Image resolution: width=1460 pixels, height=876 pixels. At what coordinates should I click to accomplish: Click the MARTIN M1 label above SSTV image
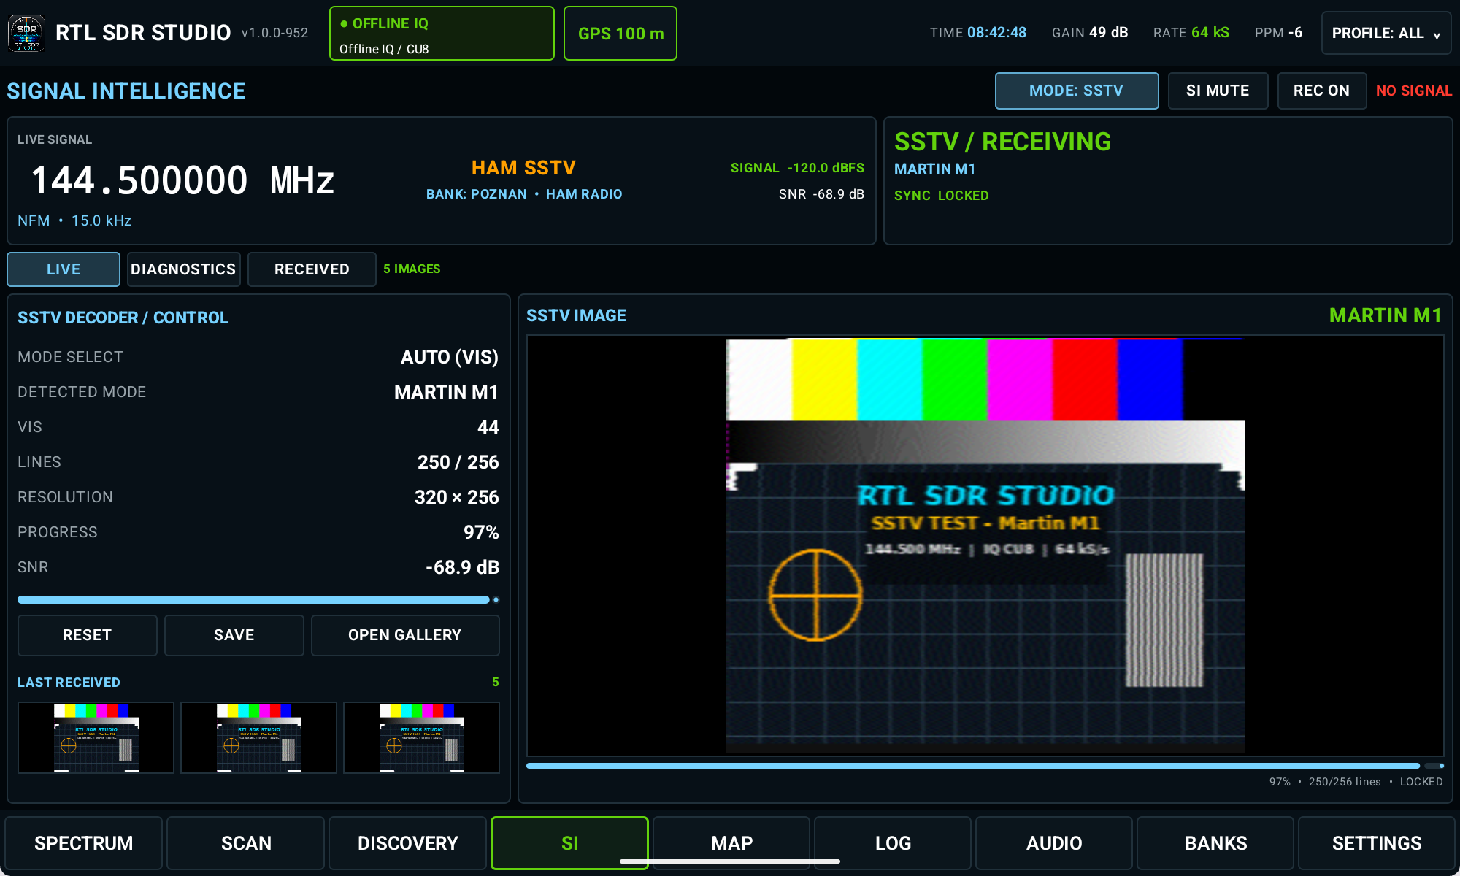[1386, 315]
